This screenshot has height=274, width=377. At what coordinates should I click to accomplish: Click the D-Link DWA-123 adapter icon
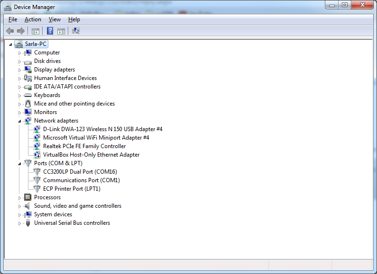37,129
